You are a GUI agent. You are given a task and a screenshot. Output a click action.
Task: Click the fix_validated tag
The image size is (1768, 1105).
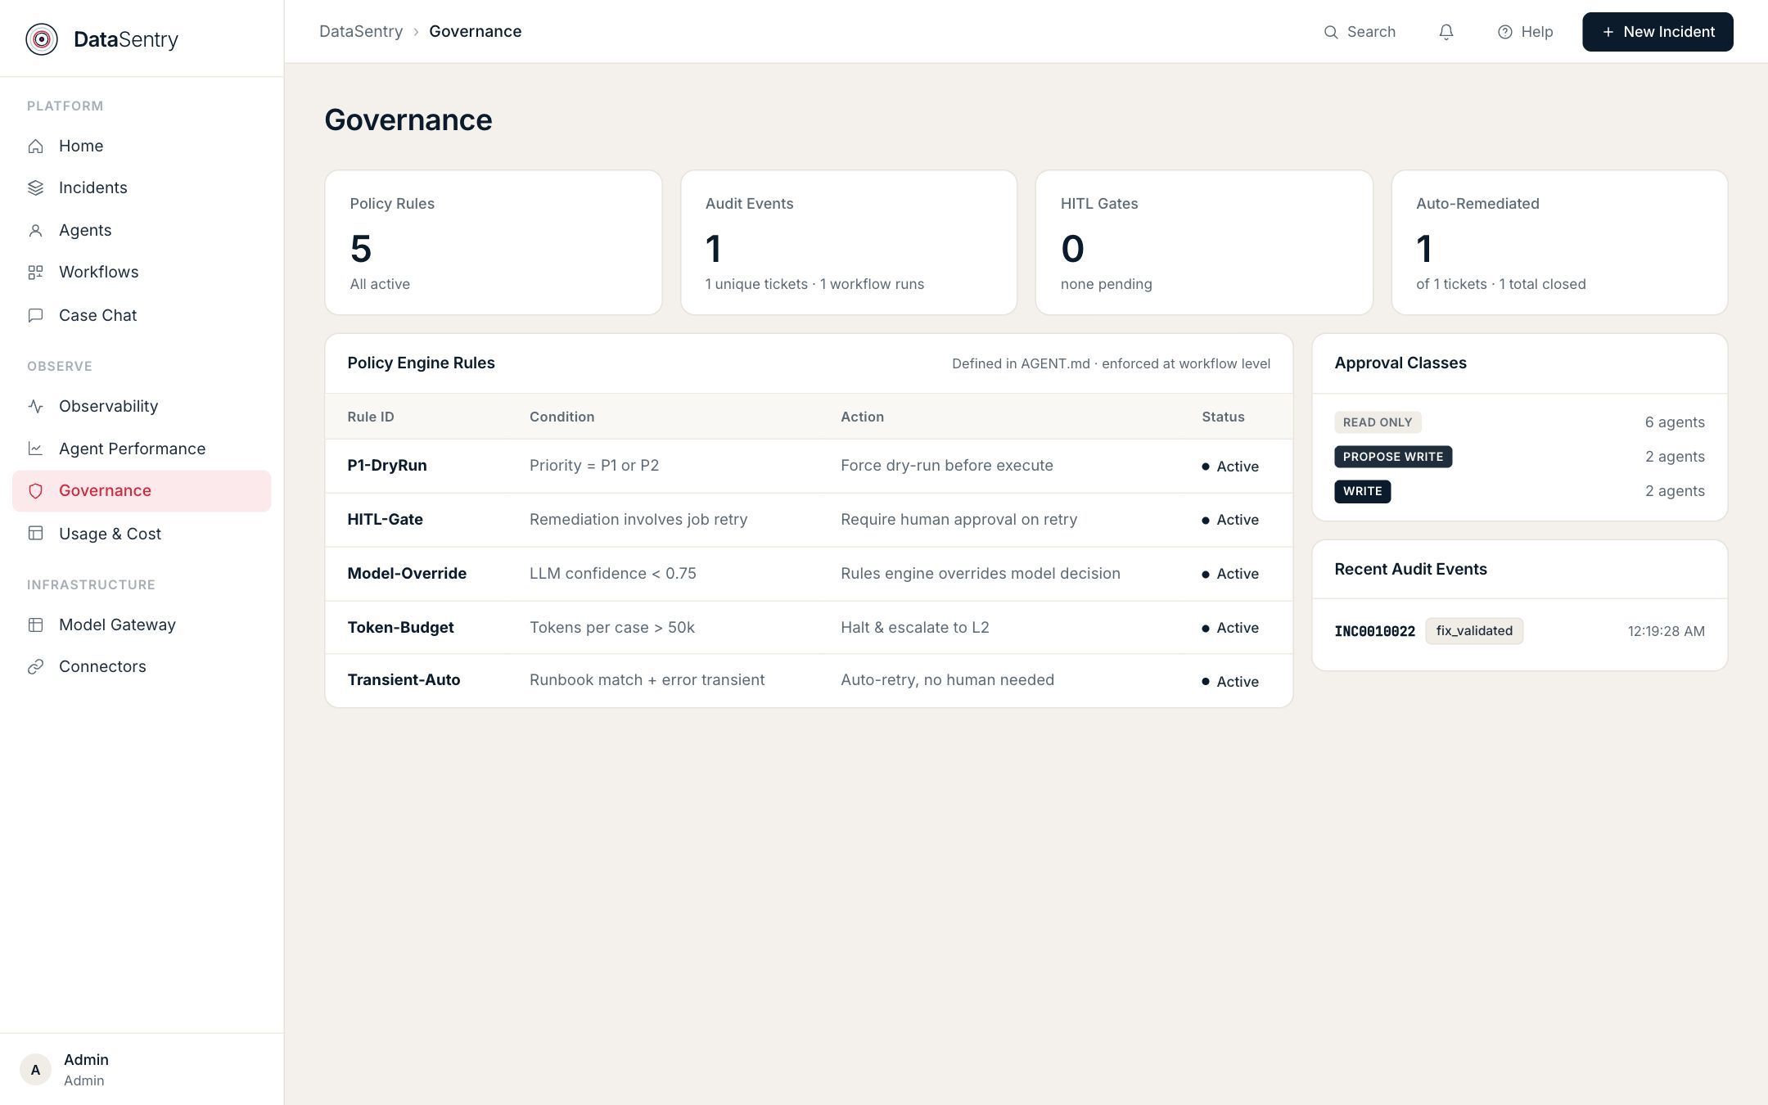click(x=1474, y=631)
